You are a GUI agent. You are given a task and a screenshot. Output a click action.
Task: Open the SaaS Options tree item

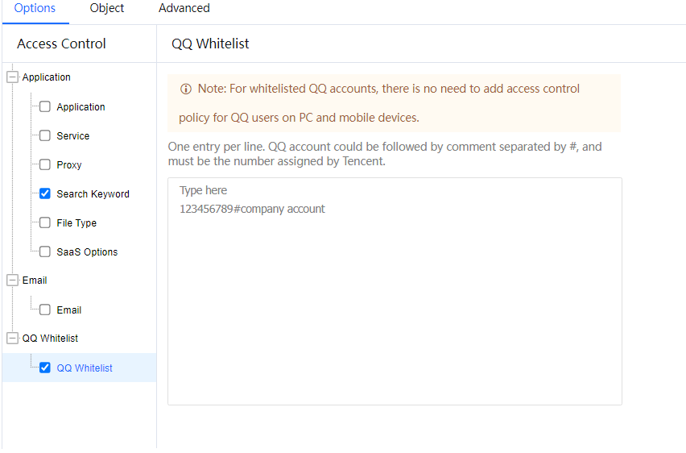pos(87,252)
